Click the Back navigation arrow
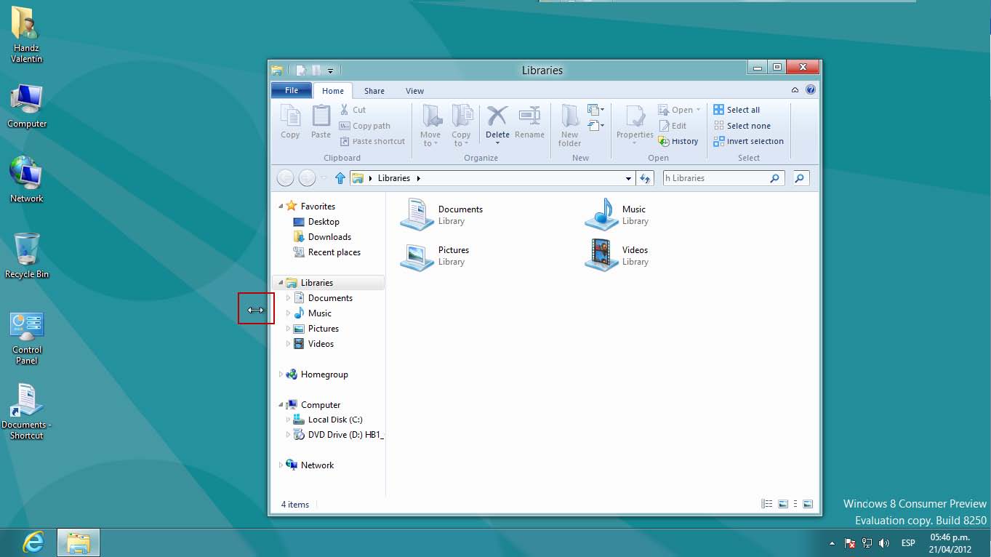The height and width of the screenshot is (557, 991). 286,178
